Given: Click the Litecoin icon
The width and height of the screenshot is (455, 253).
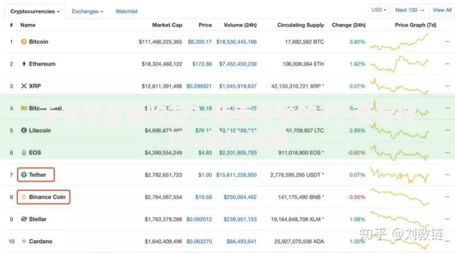Looking at the screenshot, I should coord(24,130).
